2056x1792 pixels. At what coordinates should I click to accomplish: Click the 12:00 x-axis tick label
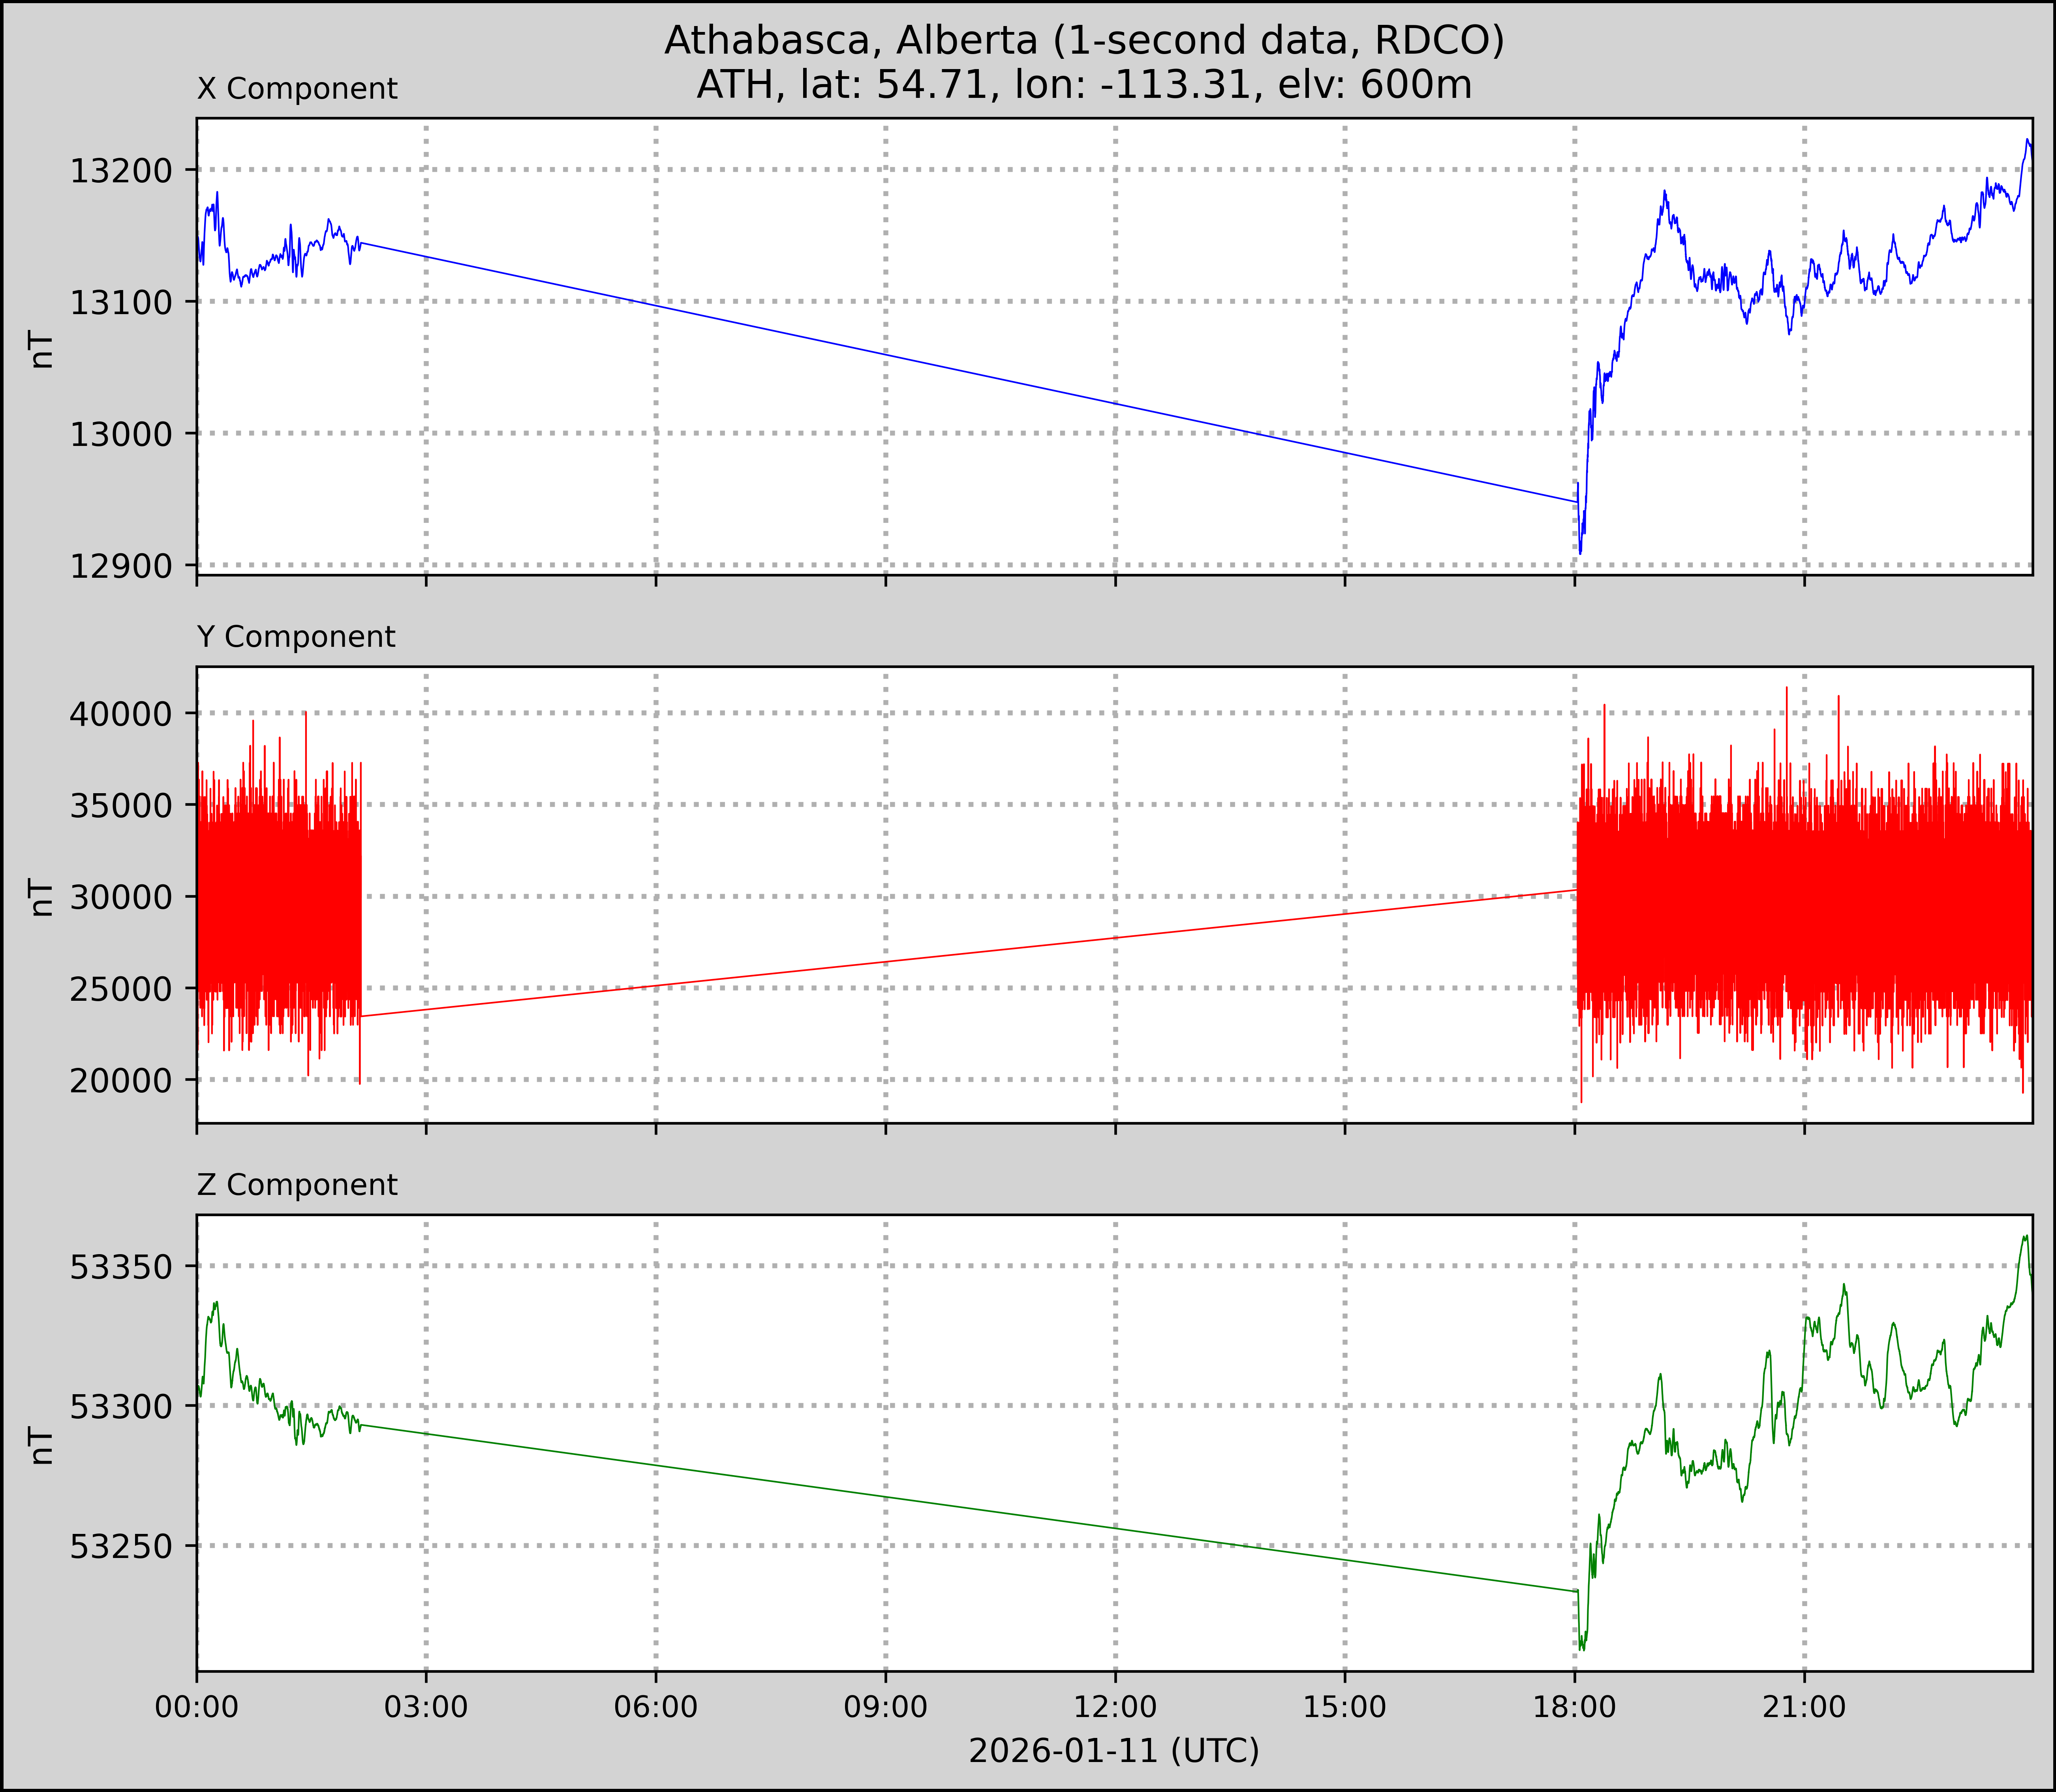point(1115,1706)
